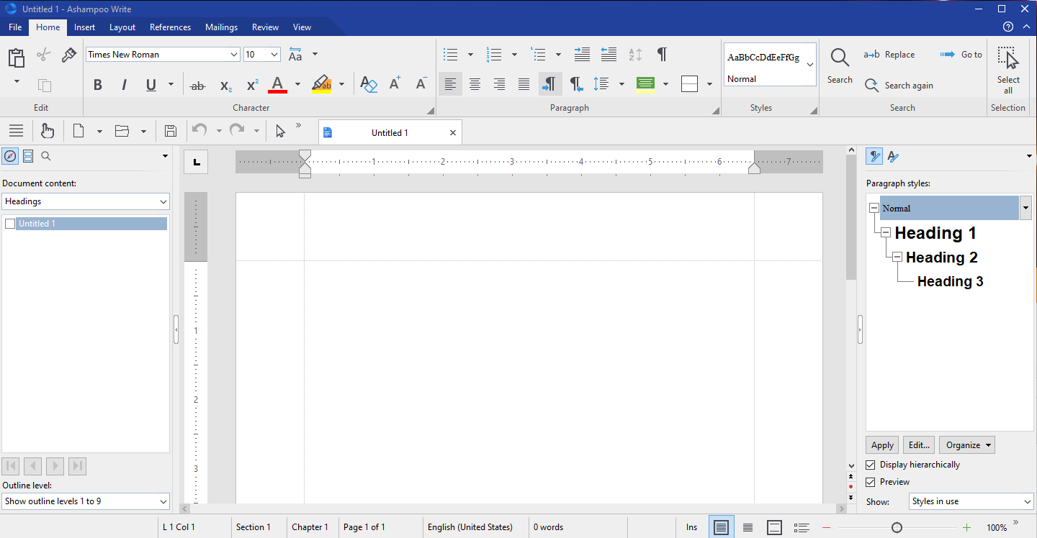Uncheck the Preview checkbox

coord(871,482)
